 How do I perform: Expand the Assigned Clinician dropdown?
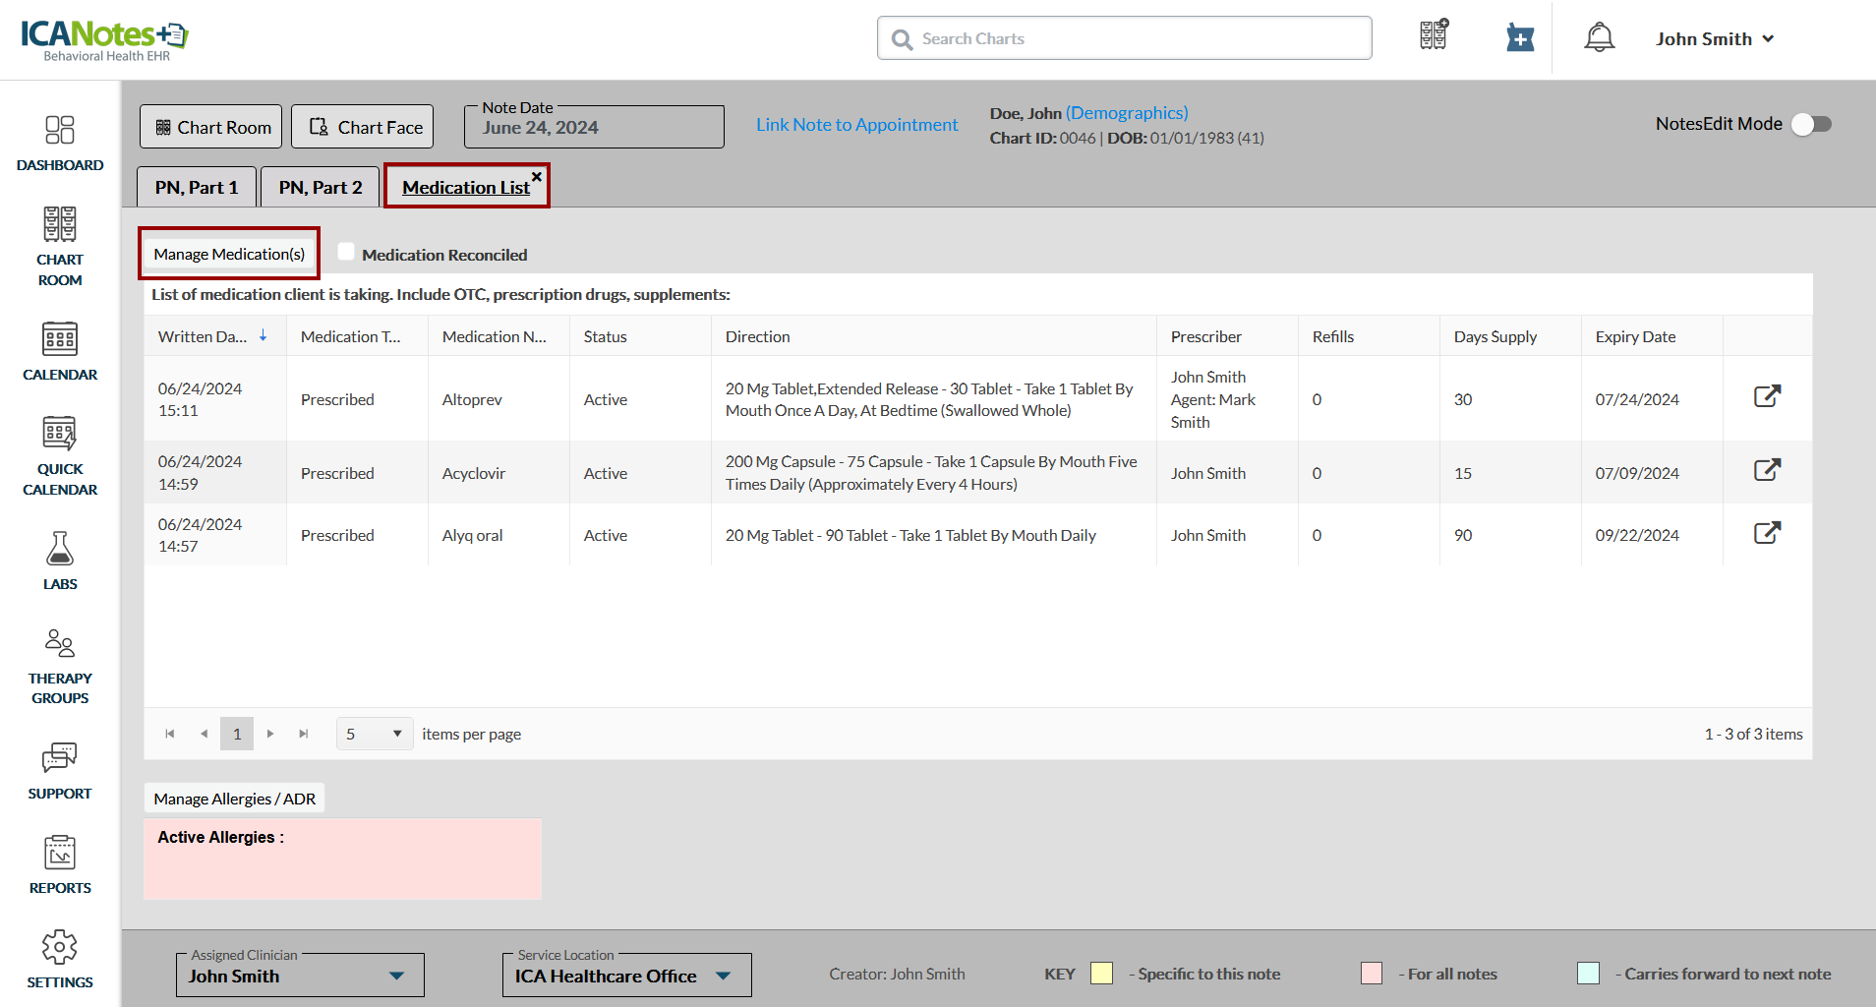[396, 976]
